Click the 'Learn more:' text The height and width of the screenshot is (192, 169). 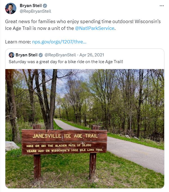coord(18,42)
